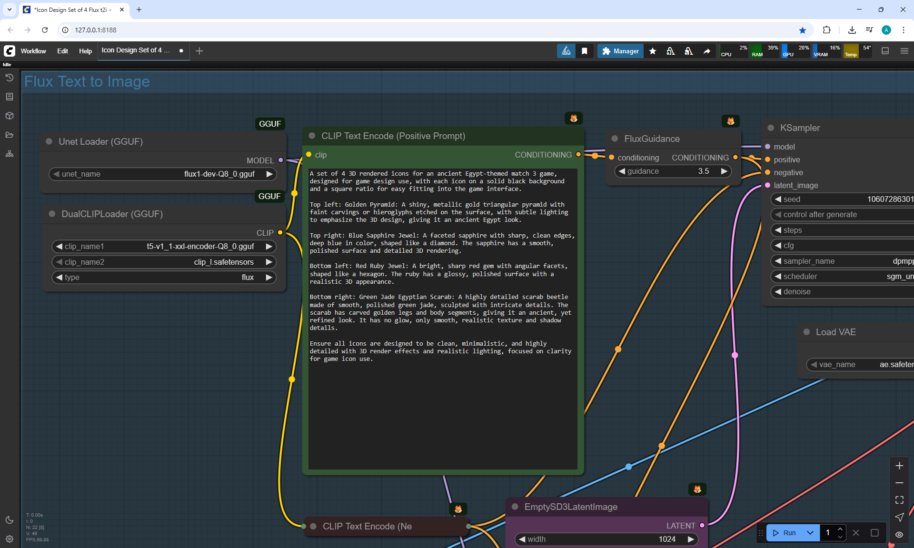The image size is (914, 548).
Task: Toggle link visibility eye icon
Action: click(899, 534)
